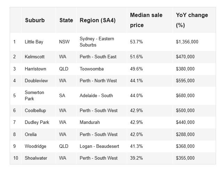Select the Dudley Park suburb cell

[37, 122]
